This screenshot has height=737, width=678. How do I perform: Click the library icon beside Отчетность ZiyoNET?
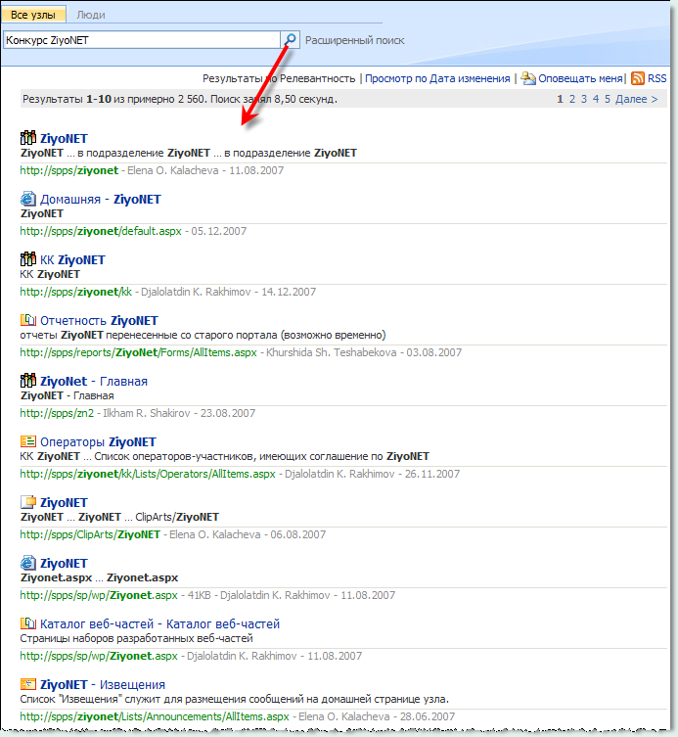28,320
